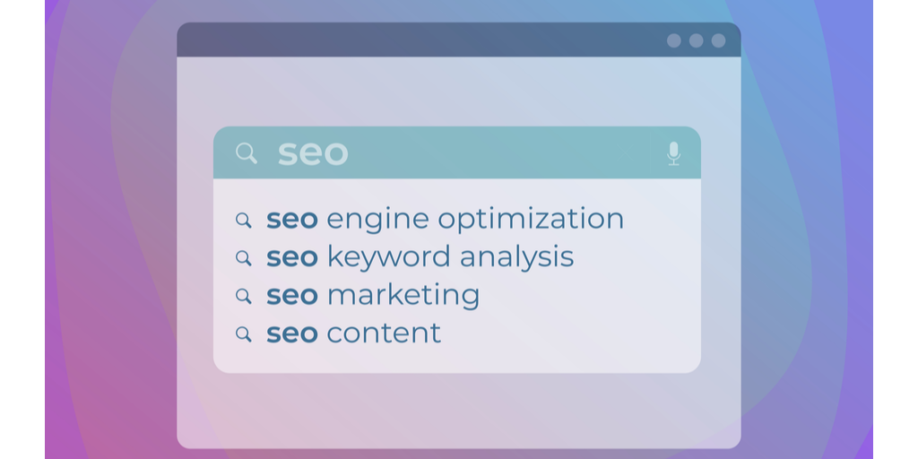Click the bold 'seo' in the first suggestion

[x=292, y=221]
